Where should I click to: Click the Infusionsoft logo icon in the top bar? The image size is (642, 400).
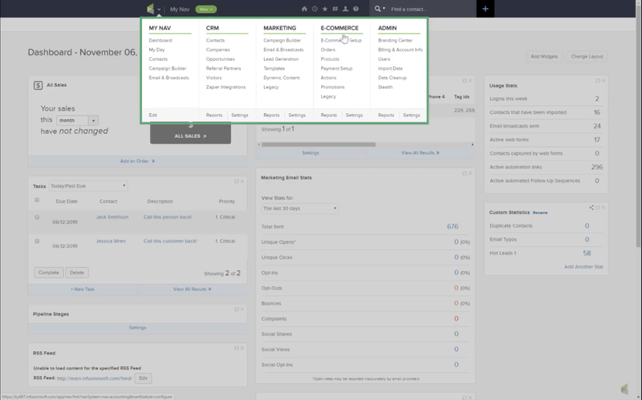point(151,9)
